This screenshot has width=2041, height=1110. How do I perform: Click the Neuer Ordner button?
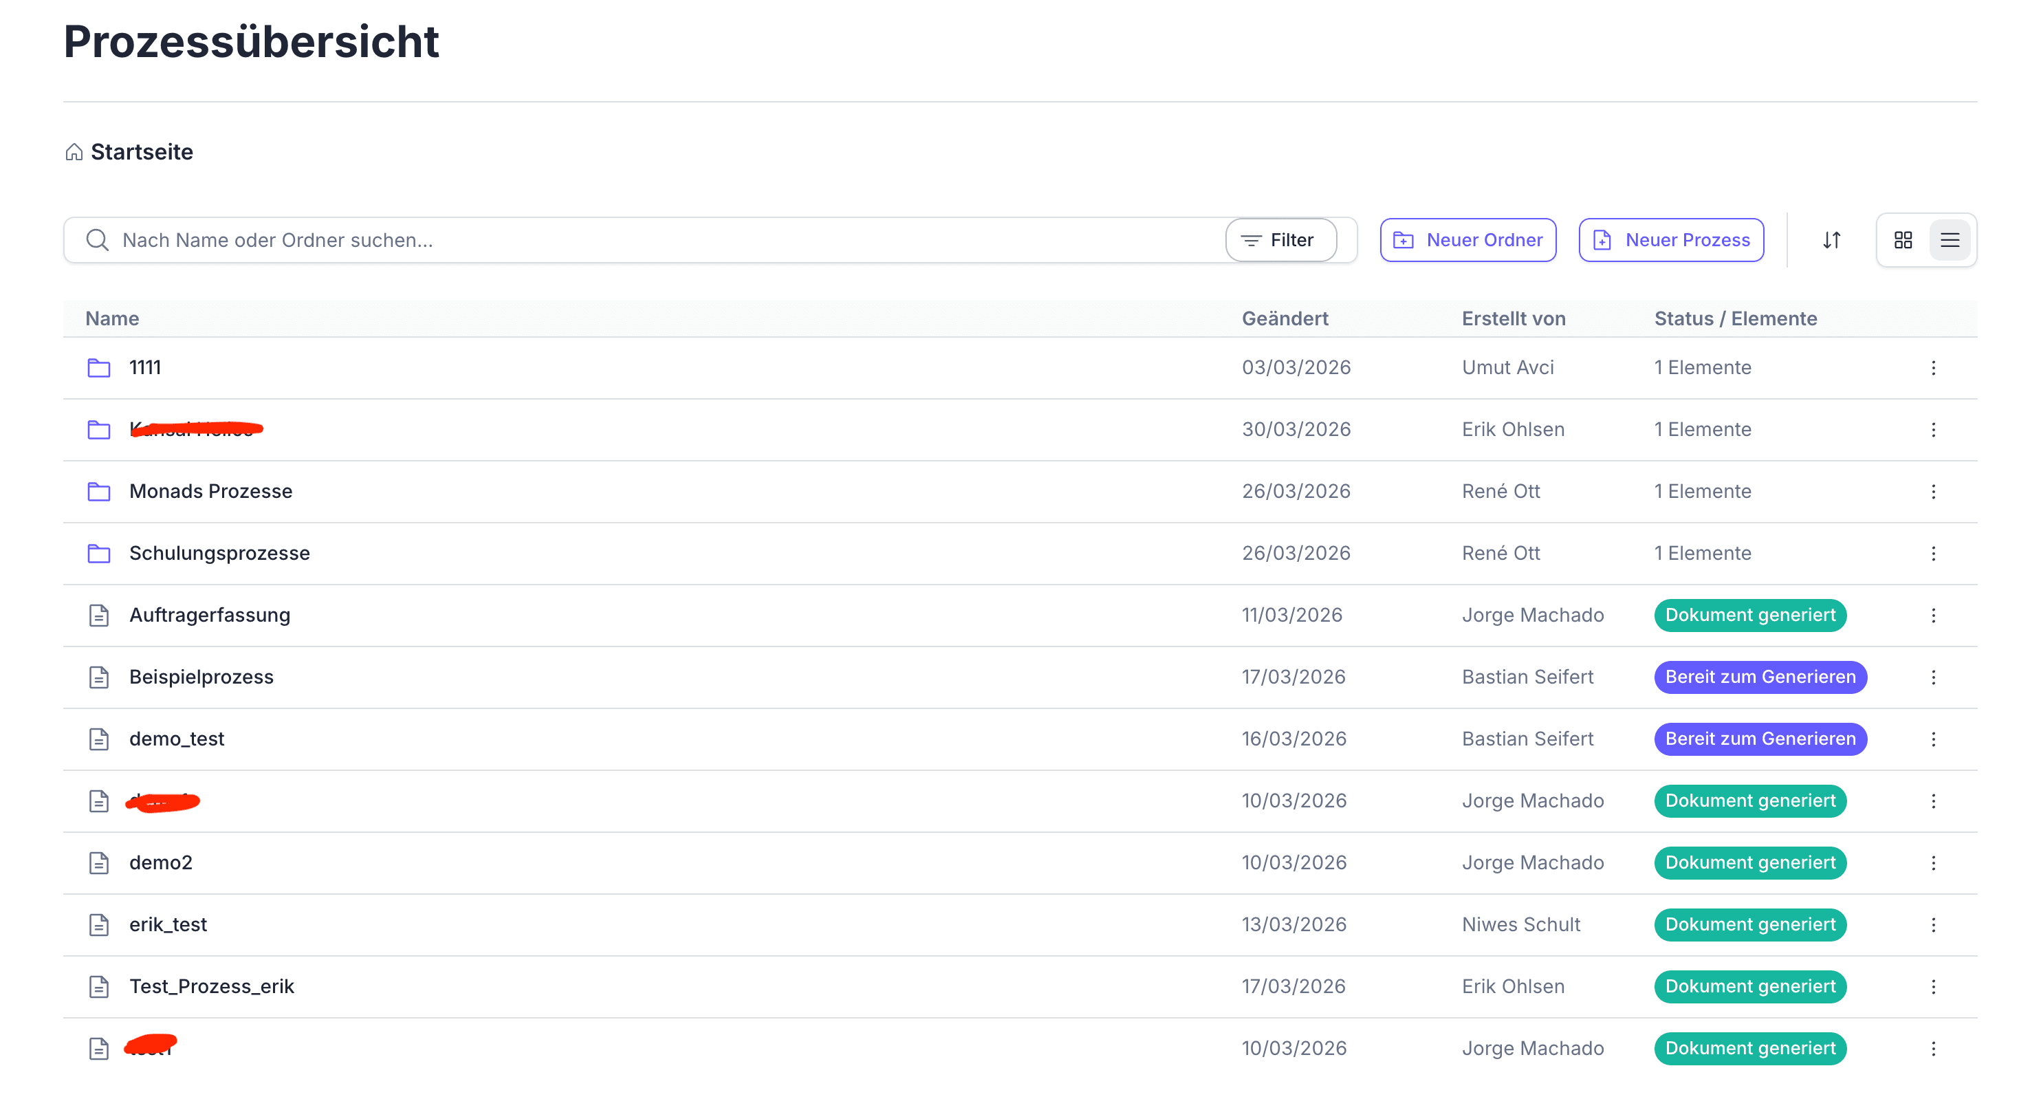1467,240
